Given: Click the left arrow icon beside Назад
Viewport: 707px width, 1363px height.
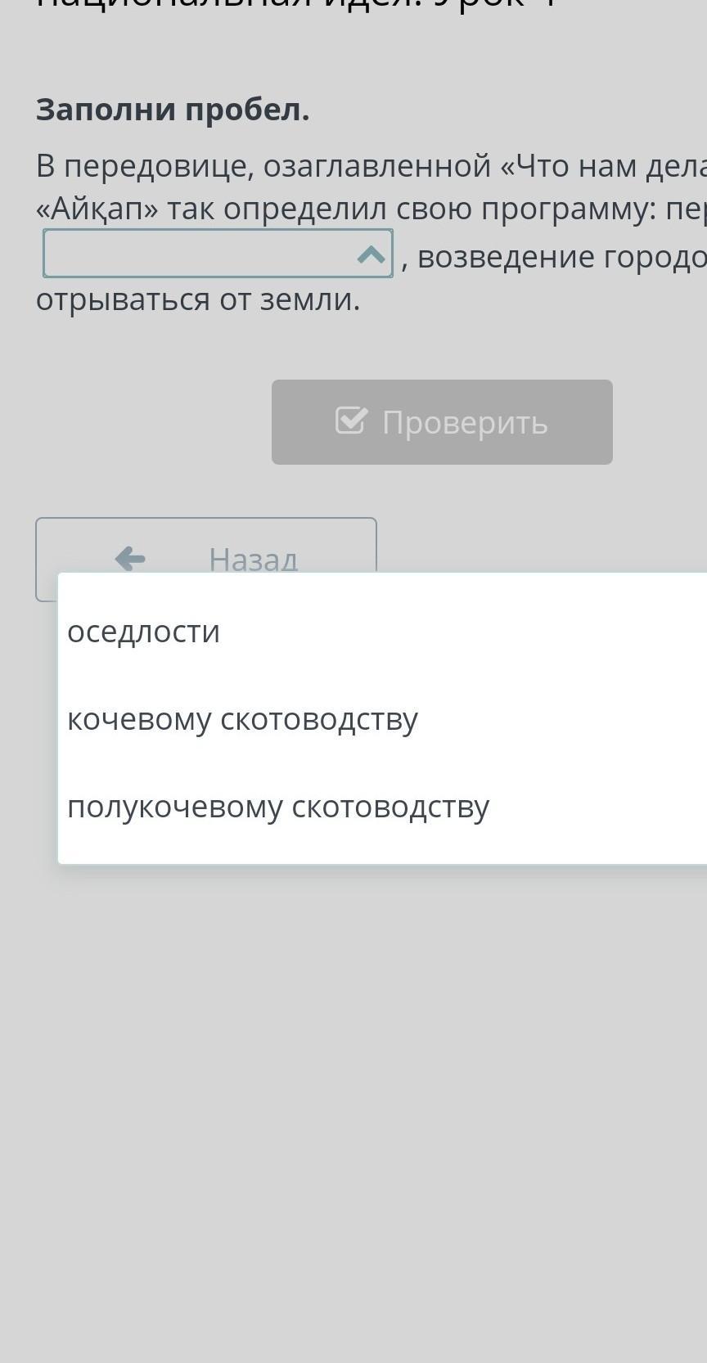Looking at the screenshot, I should pos(130,558).
